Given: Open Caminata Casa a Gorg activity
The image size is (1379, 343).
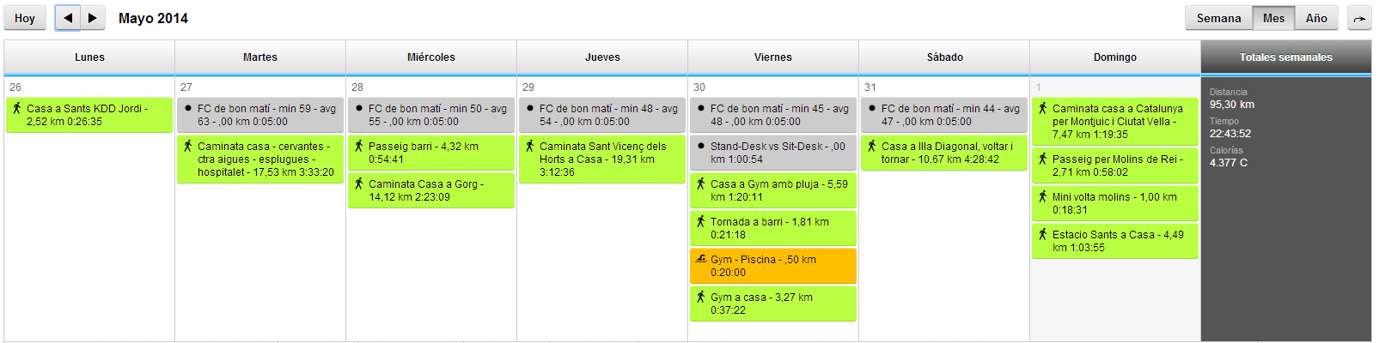Looking at the screenshot, I should coord(431,190).
